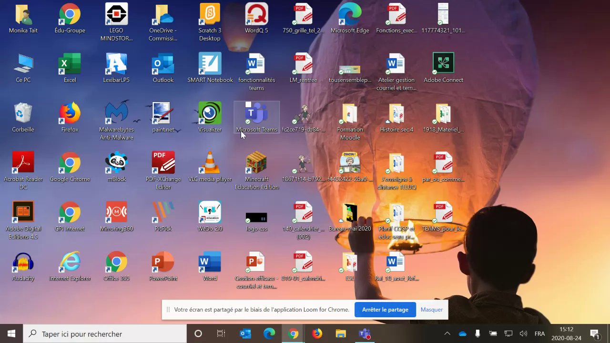Open volume control in tray
Screen dimensions: 610x343
523,334
